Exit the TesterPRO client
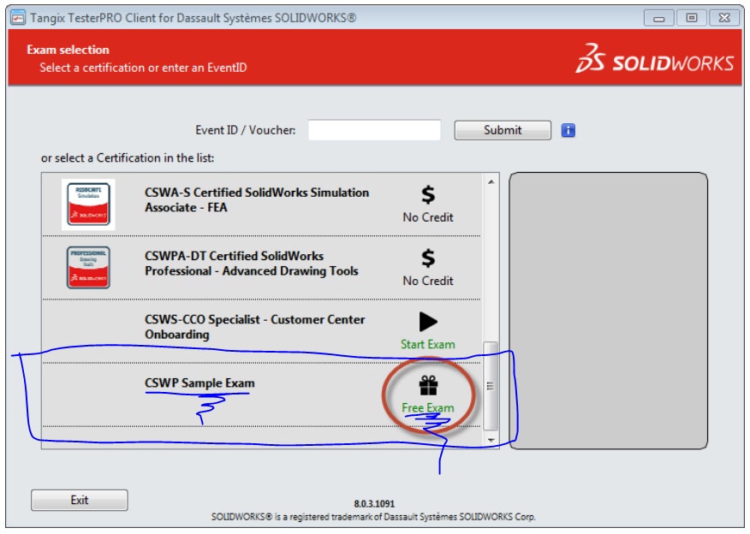This screenshot has width=750, height=534. (x=80, y=500)
